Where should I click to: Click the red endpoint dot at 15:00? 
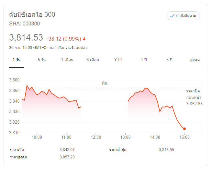pos(184,129)
